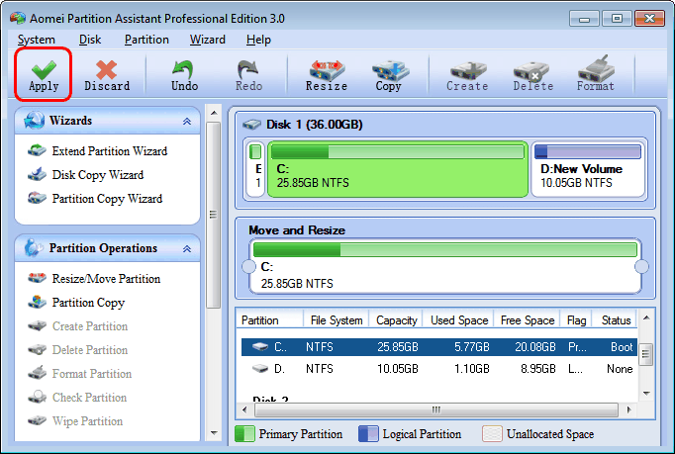The height and width of the screenshot is (454, 675).
Task: Sort by the Status column header
Action: coord(616,320)
